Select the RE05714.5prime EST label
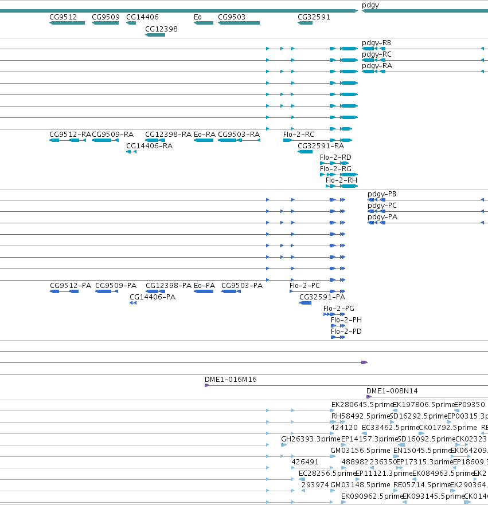This screenshot has height=505, width=488. (x=422, y=485)
